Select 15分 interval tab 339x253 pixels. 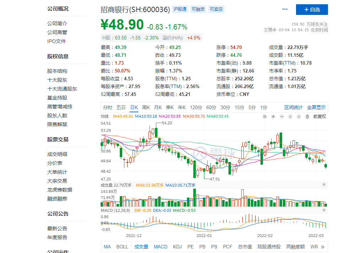(240, 107)
